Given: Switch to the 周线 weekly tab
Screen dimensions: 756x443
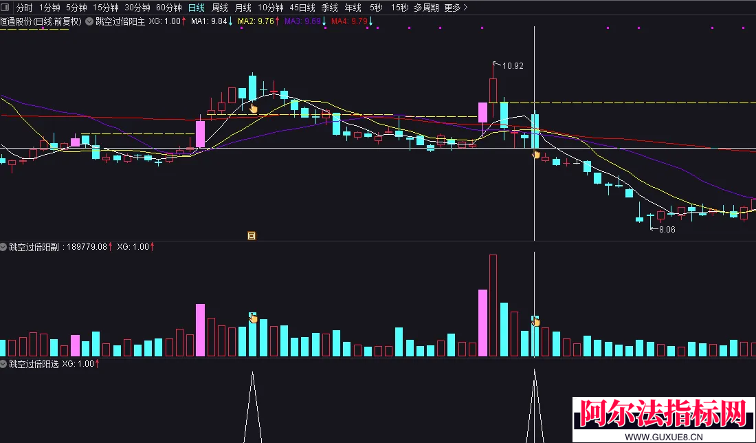Looking at the screenshot, I should pyautogui.click(x=220, y=8).
